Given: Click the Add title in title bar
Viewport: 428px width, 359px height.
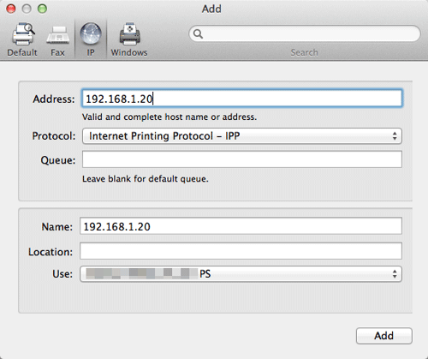Looking at the screenshot, I should click(211, 9).
